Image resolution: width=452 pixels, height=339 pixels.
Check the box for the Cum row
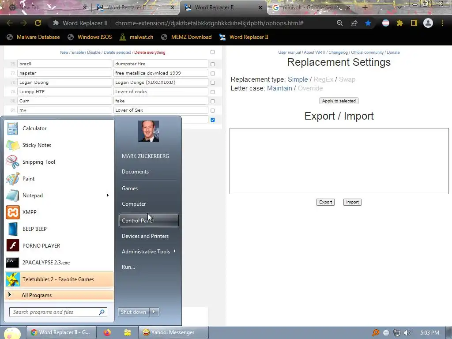click(x=212, y=101)
